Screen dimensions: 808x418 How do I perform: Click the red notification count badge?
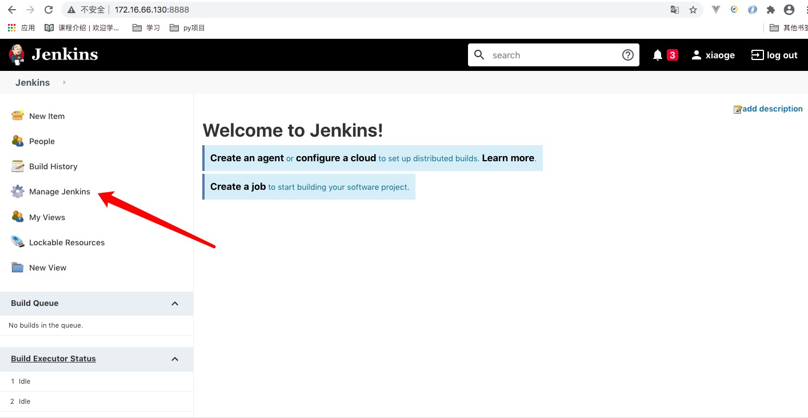673,55
